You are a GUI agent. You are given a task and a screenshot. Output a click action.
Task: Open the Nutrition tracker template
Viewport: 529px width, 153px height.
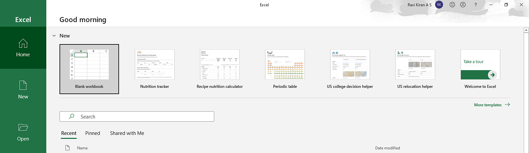tap(154, 69)
